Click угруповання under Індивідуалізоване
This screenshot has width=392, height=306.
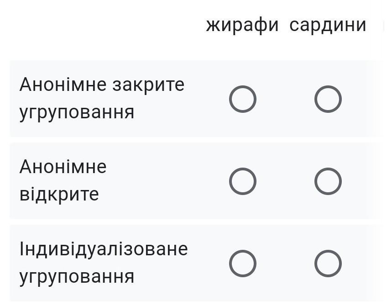pyautogui.click(x=77, y=278)
